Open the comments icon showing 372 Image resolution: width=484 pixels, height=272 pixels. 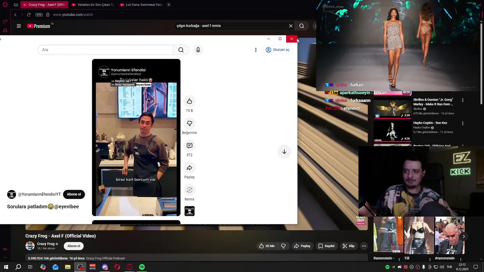[189, 146]
